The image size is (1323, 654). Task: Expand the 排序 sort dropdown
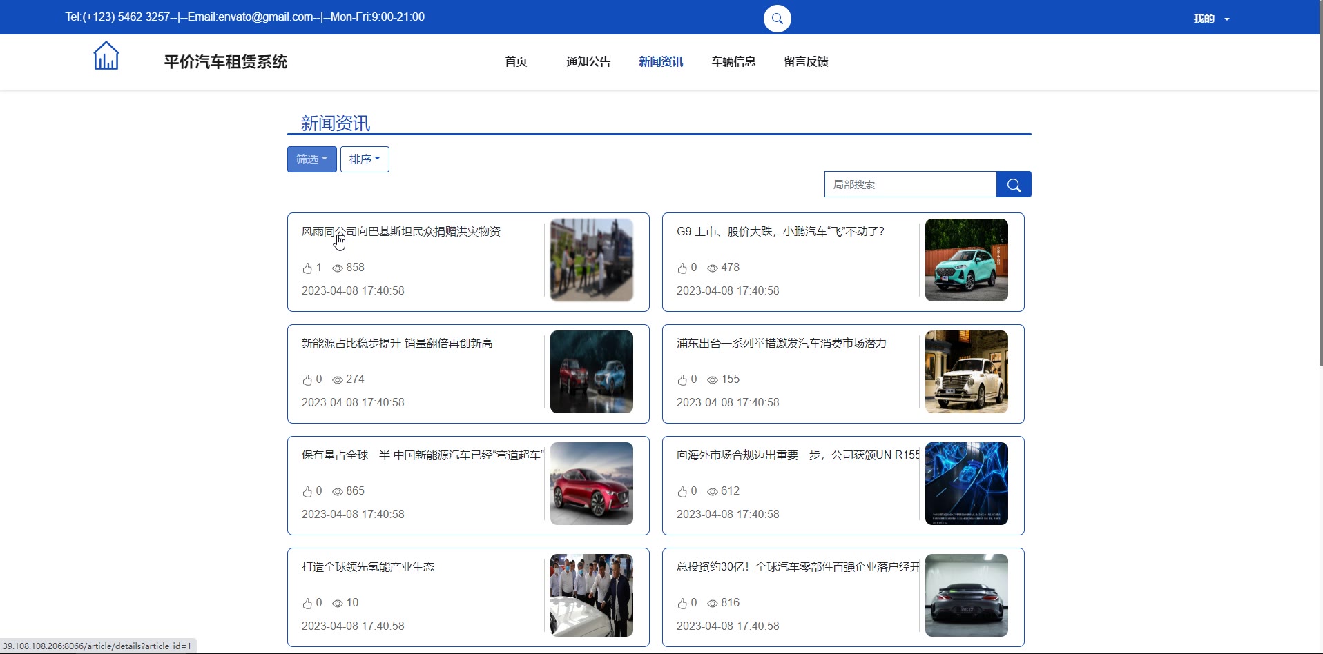[365, 159]
